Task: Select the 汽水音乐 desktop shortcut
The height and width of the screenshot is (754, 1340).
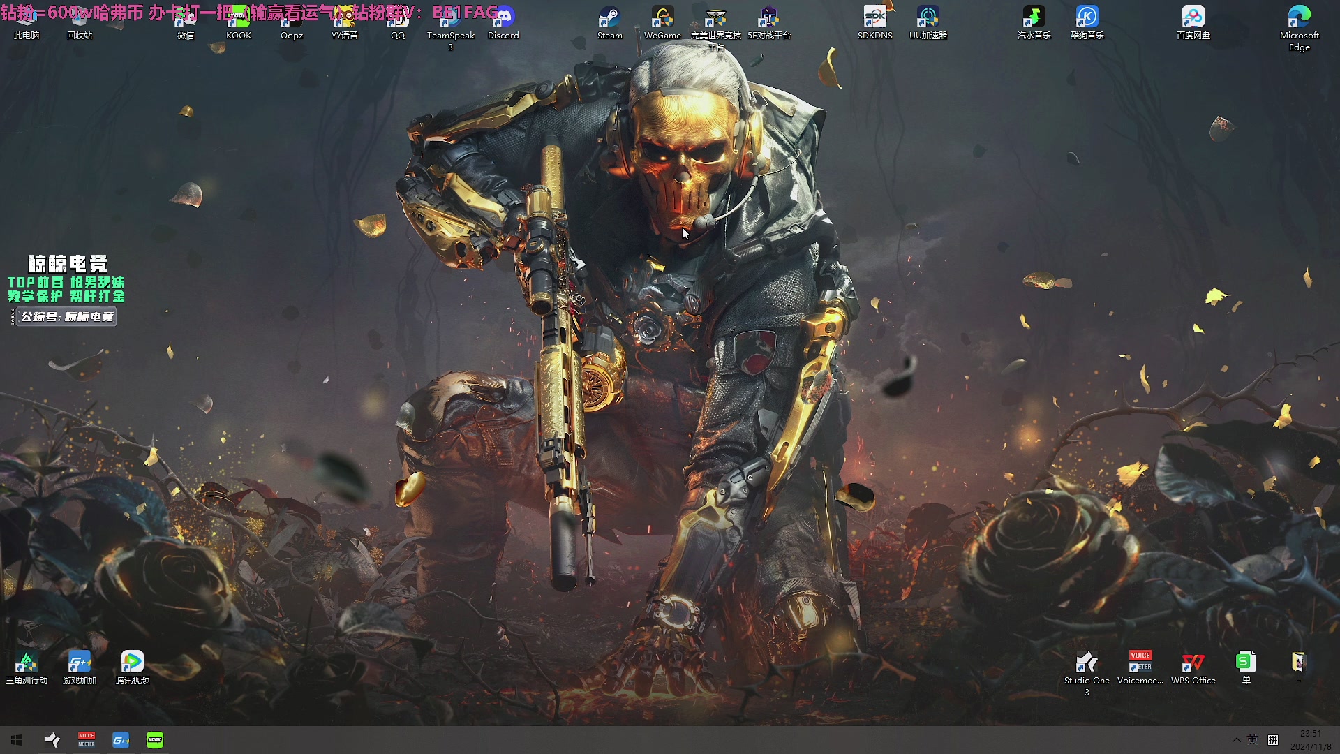Action: click(1034, 22)
